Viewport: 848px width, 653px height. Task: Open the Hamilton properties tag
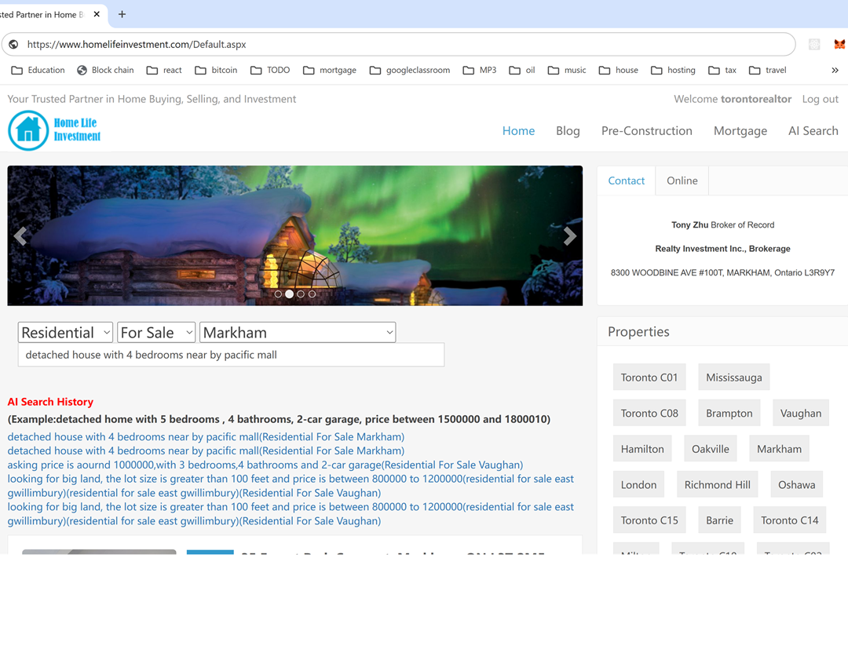tap(642, 449)
